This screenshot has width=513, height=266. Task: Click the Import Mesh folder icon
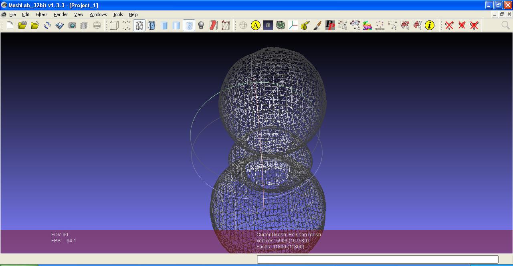[x=35, y=25]
